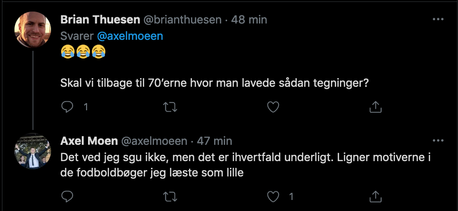
Task: Like Axel Moen's tweet
Action: [x=273, y=196]
